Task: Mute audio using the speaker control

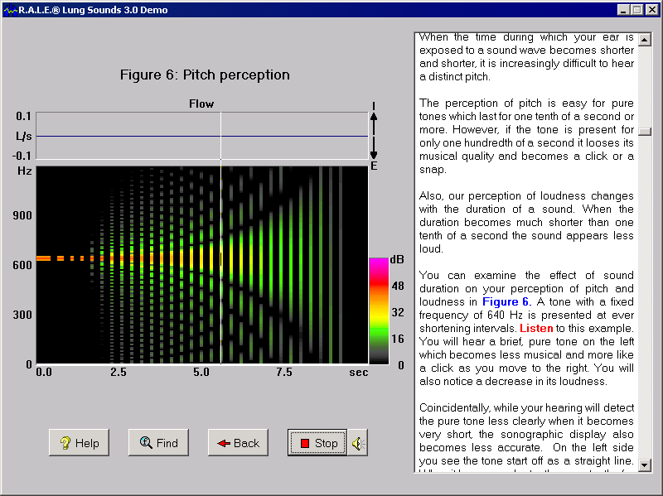Action: click(358, 442)
